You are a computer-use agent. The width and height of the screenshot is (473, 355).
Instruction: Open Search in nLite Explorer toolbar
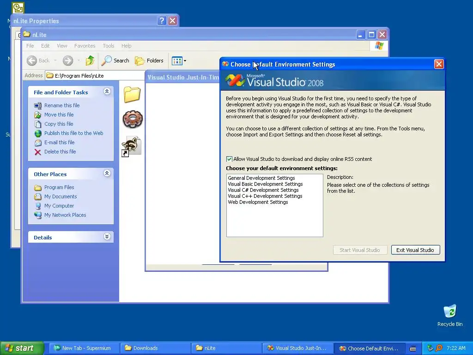pos(115,61)
